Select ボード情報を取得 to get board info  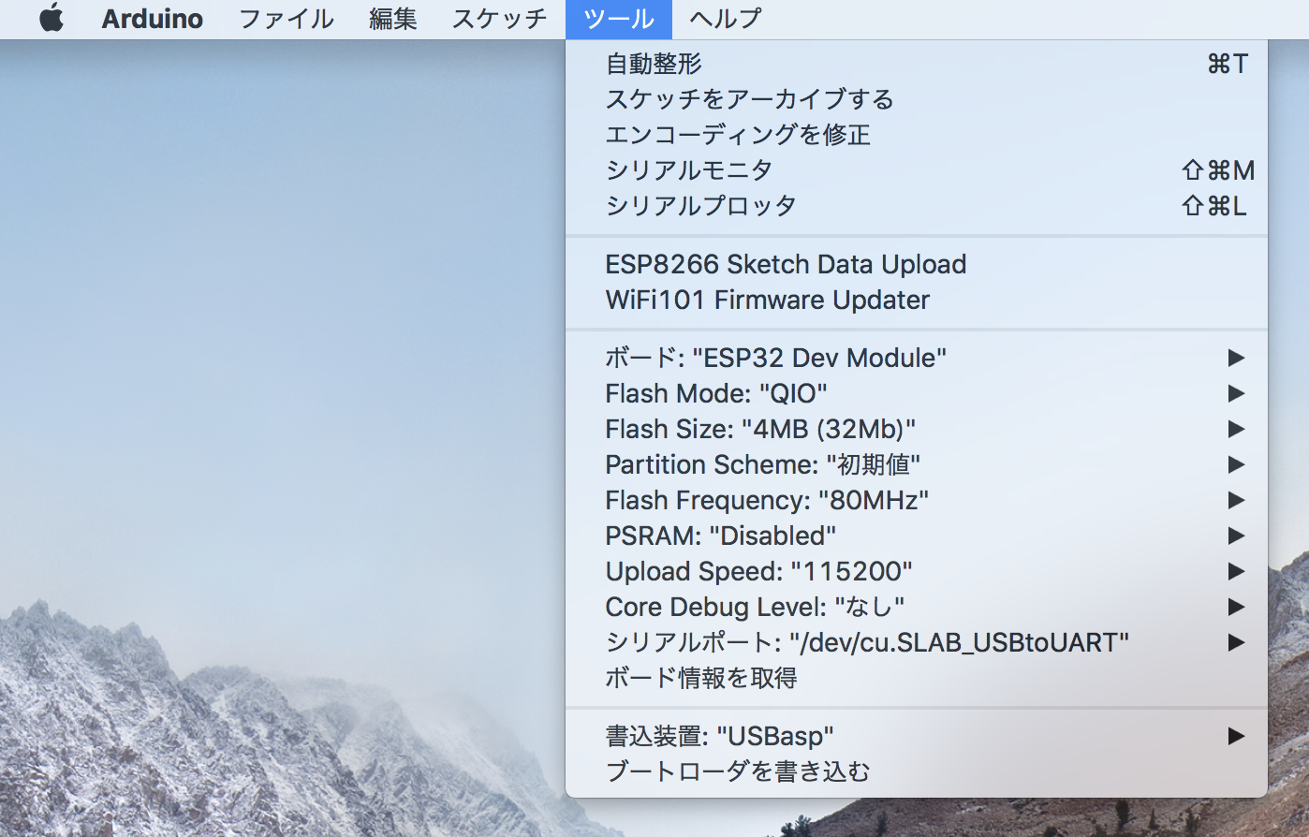coord(700,677)
